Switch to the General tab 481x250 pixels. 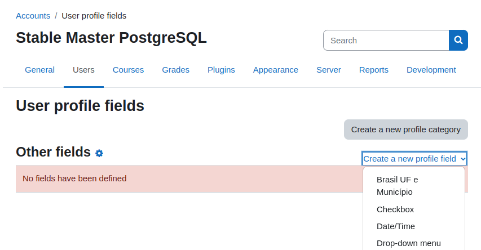(x=40, y=70)
